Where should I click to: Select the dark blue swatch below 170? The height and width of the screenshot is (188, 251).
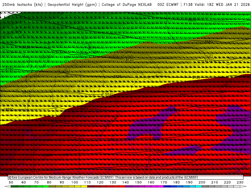pos(167,186)
